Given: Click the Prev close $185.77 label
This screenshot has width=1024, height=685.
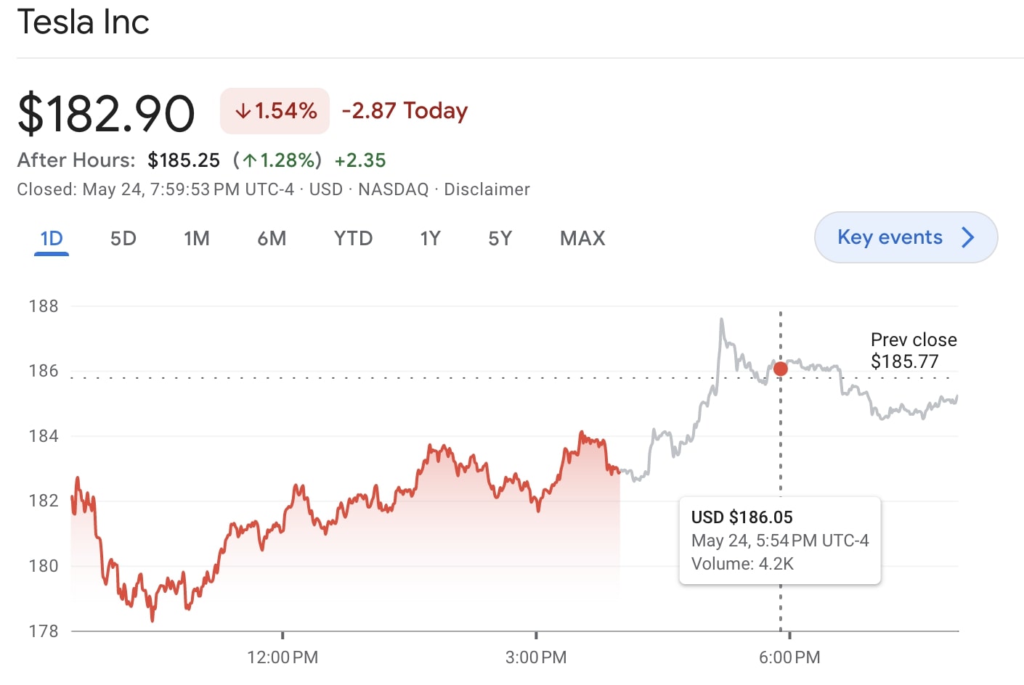Looking at the screenshot, I should click(914, 350).
